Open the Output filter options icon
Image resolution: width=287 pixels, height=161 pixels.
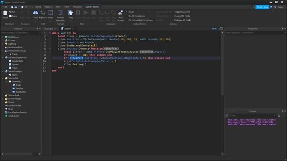[227, 116]
